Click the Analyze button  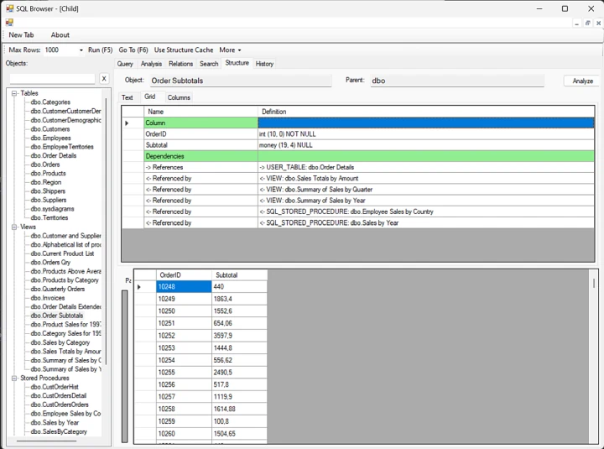pyautogui.click(x=582, y=81)
